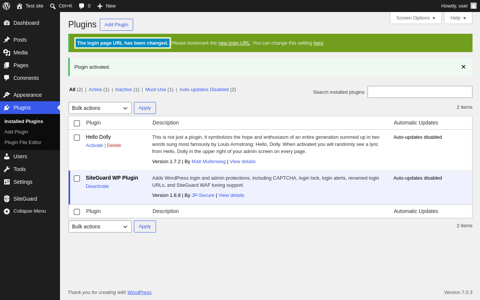Image resolution: width=480 pixels, height=300 pixels.
Task: Filter by the All plugins tab
Action: point(72,89)
